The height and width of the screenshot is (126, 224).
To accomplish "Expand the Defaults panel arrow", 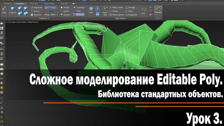I will click(x=158, y=18).
